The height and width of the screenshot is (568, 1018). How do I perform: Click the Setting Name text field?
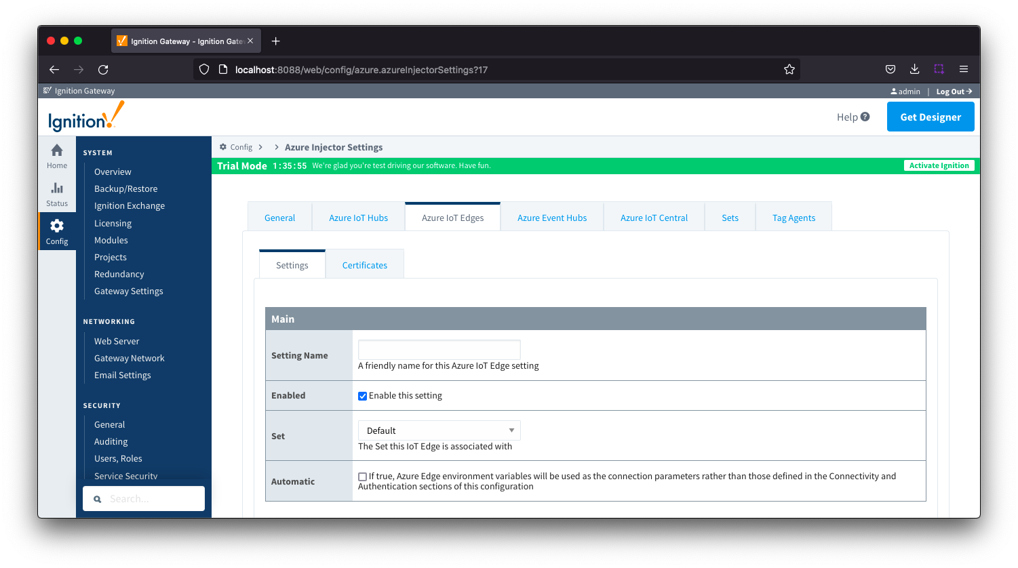pos(439,350)
